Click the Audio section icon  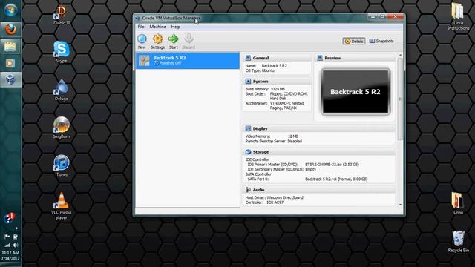click(248, 190)
